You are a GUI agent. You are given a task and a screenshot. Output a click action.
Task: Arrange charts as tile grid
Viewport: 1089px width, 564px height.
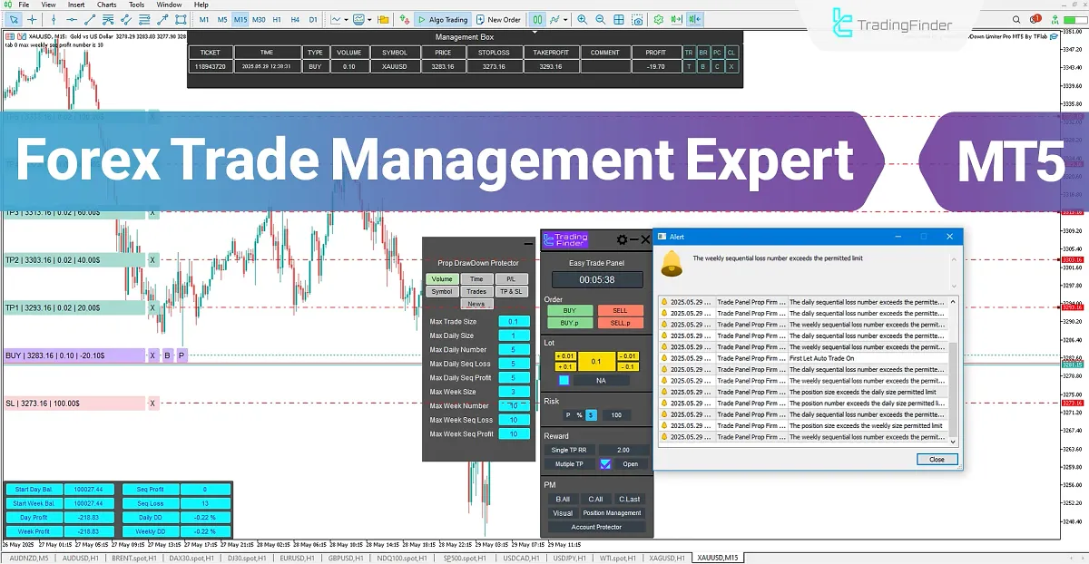click(x=619, y=19)
